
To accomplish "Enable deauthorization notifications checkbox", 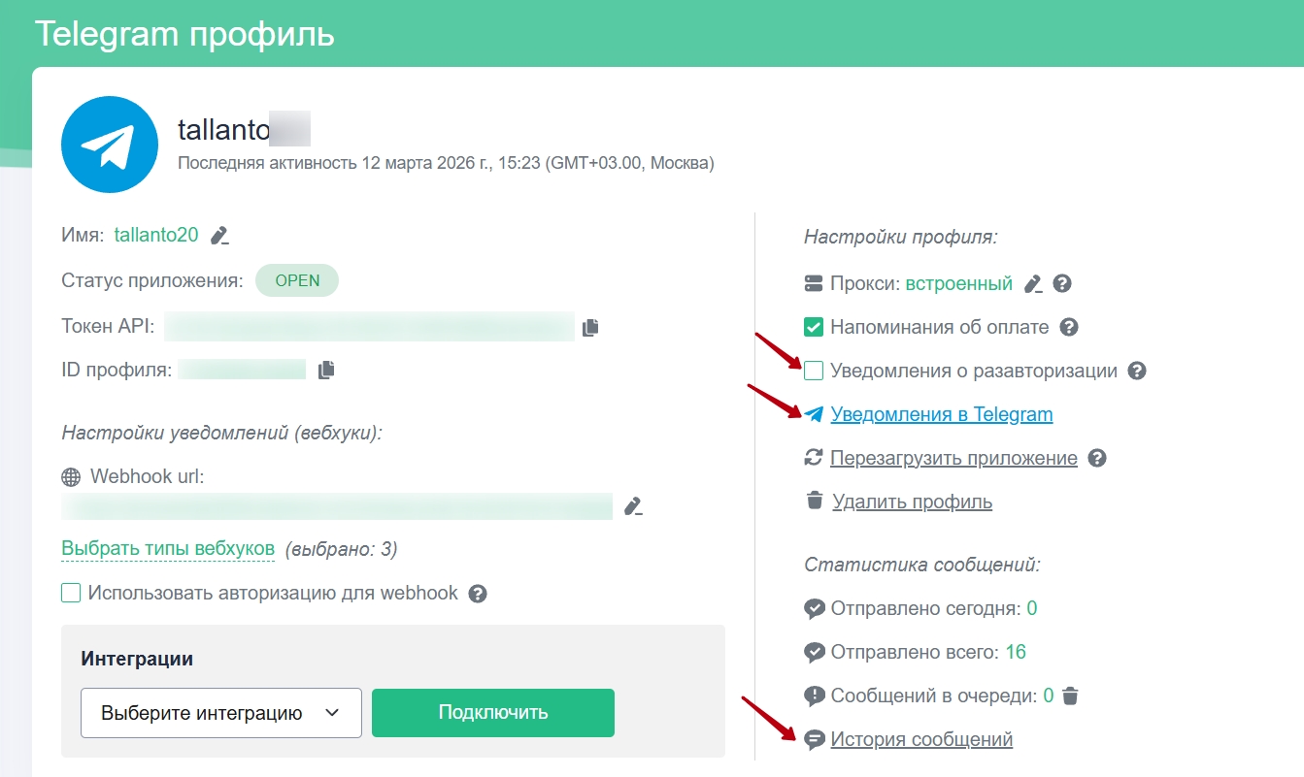I will (814, 371).
